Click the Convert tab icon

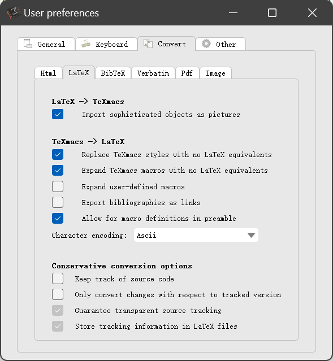148,44
